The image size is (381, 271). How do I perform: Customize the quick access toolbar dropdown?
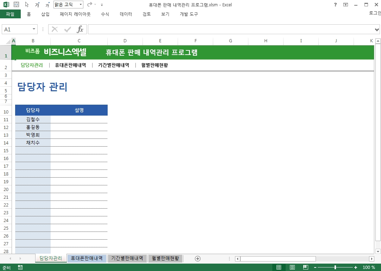(x=102, y=5)
